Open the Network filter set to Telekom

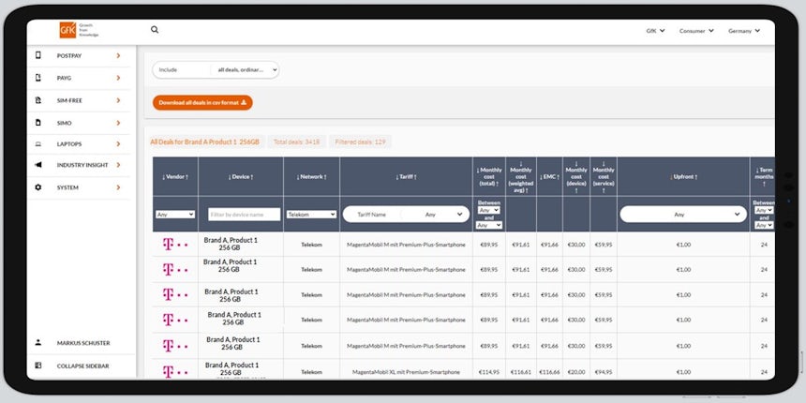click(x=311, y=215)
